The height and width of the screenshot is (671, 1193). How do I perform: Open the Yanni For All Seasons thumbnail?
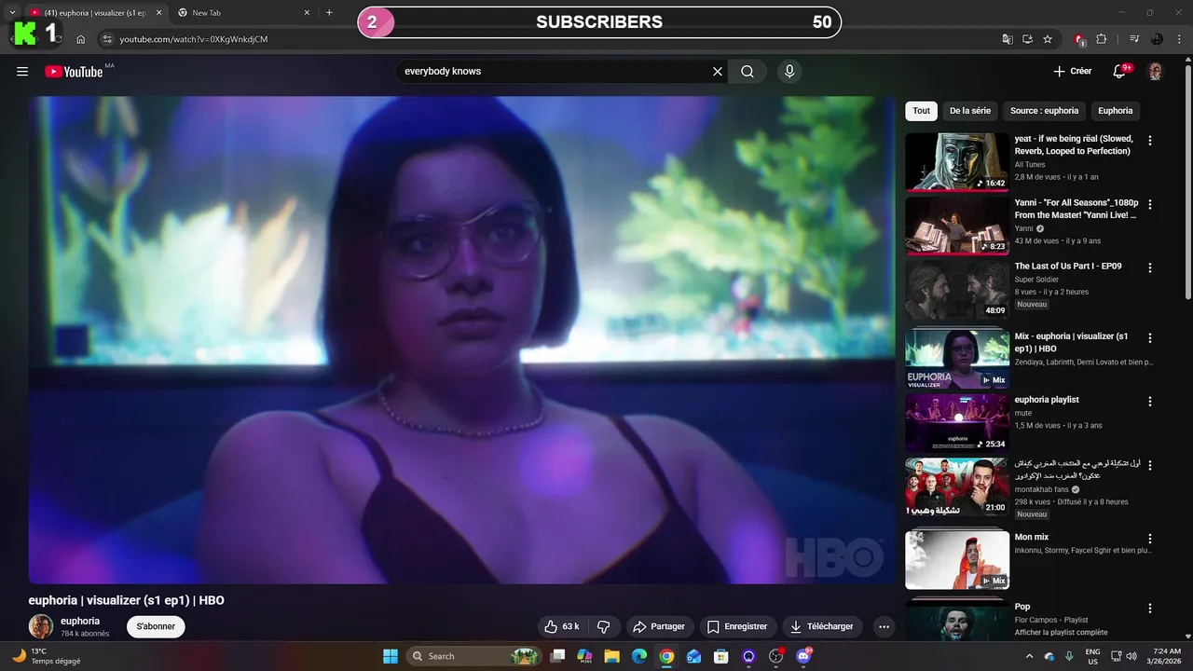pyautogui.click(x=957, y=226)
